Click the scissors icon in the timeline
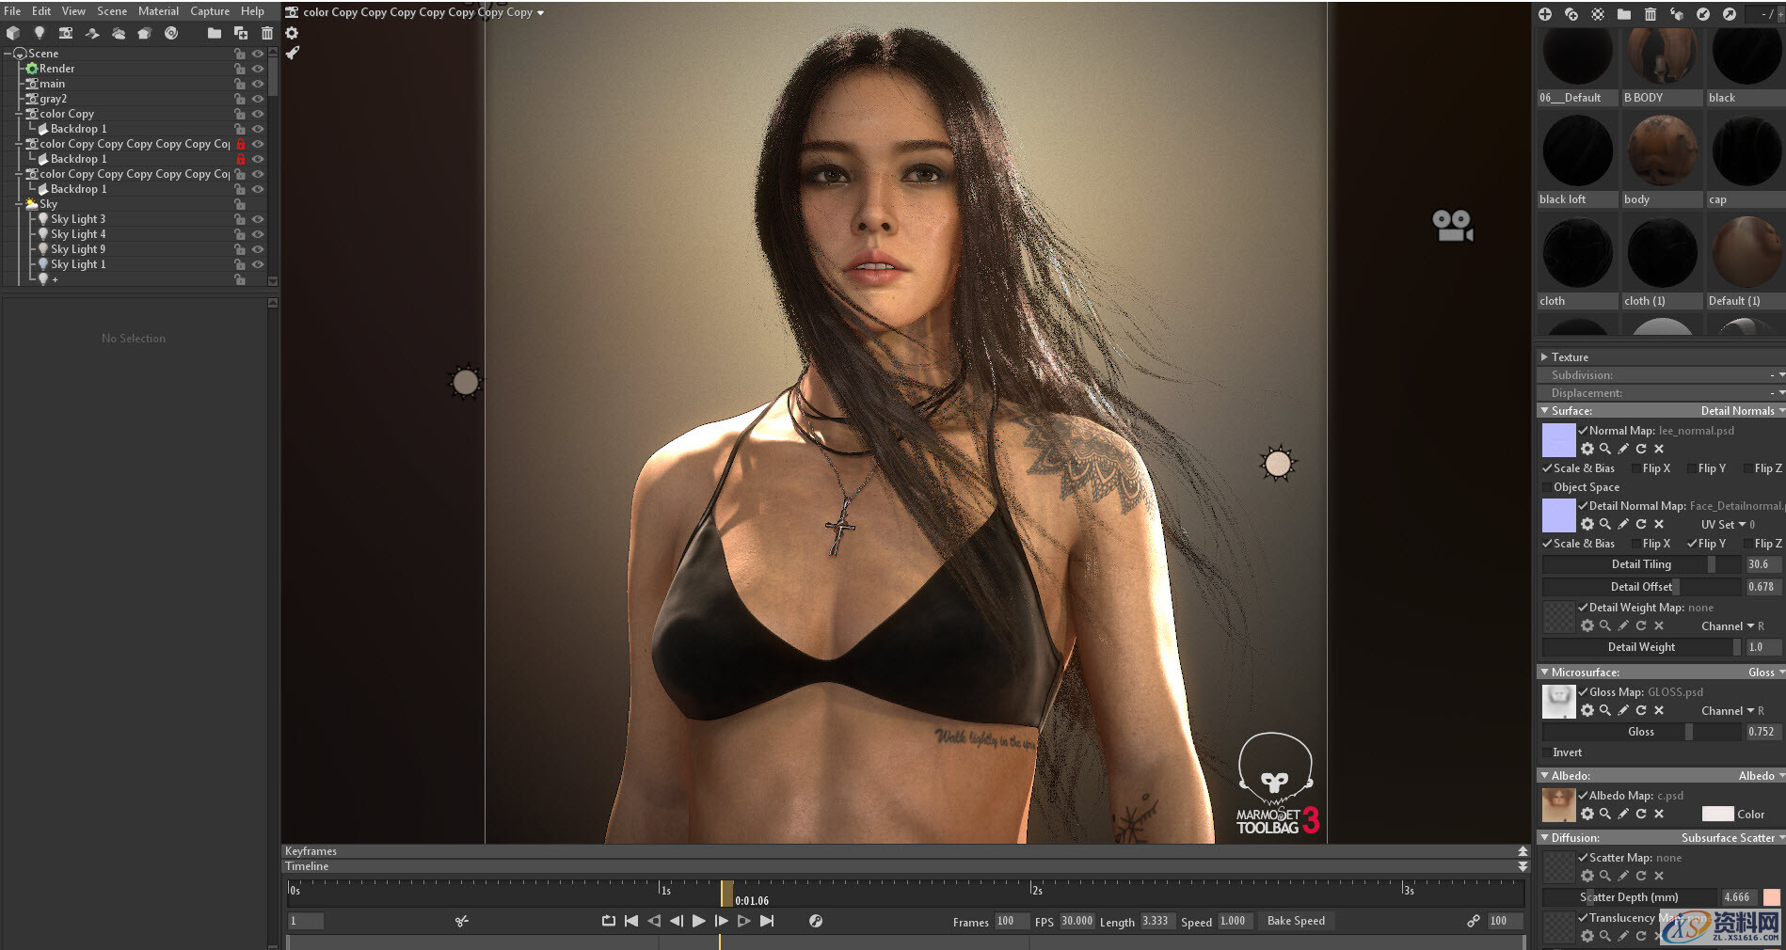 (x=461, y=922)
